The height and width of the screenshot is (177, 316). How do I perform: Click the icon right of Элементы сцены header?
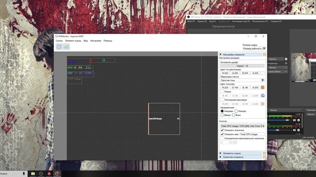coord(264,153)
